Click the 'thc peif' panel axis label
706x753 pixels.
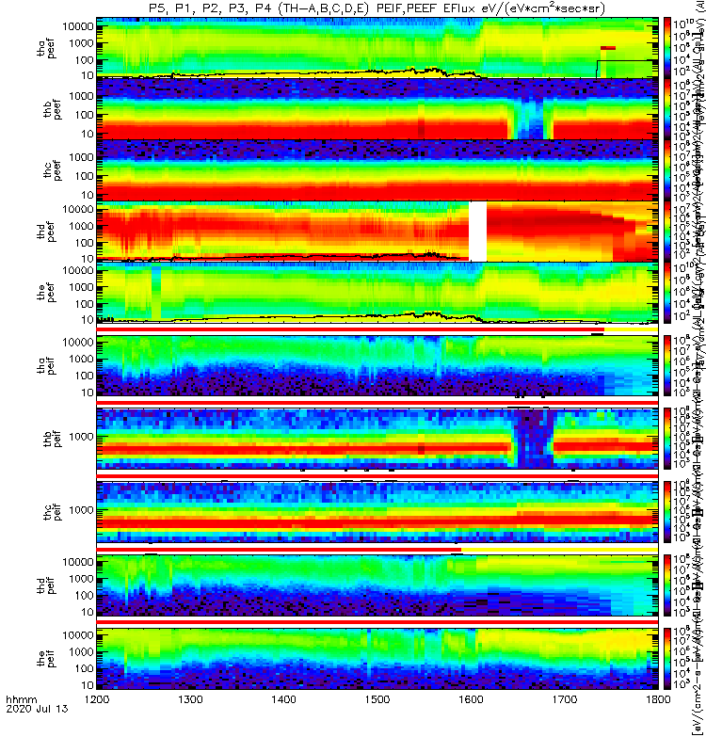click(x=52, y=512)
